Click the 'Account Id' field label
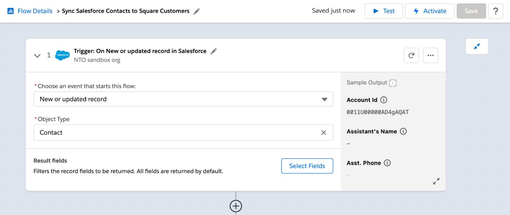 [362, 100]
